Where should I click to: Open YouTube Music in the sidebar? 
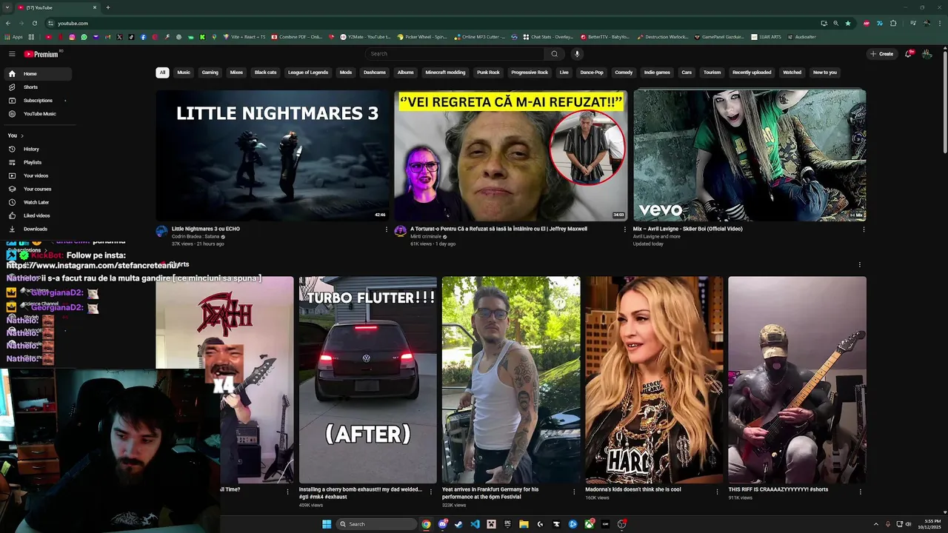point(39,114)
